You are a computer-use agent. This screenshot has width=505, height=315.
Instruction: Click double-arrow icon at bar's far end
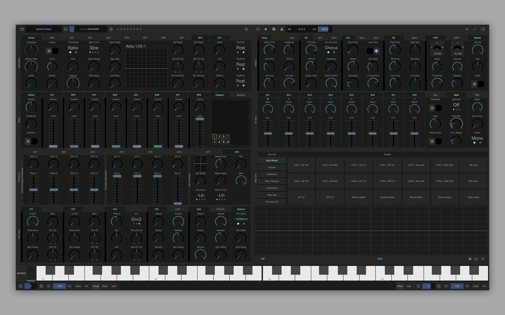[x=484, y=286]
